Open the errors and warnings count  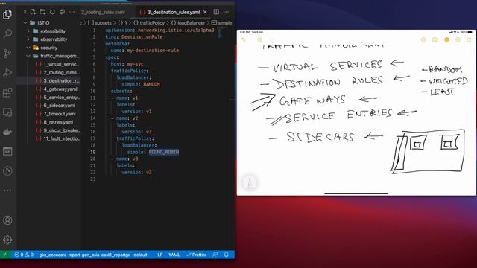(24, 255)
